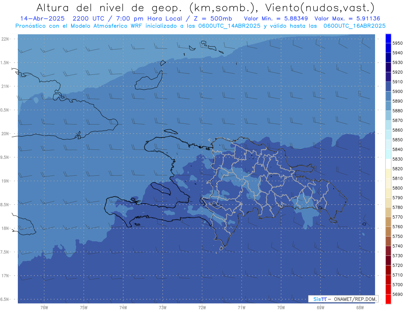404x312 pixels.
Task: Click the 5800 color bar label
Action: pyautogui.click(x=398, y=188)
